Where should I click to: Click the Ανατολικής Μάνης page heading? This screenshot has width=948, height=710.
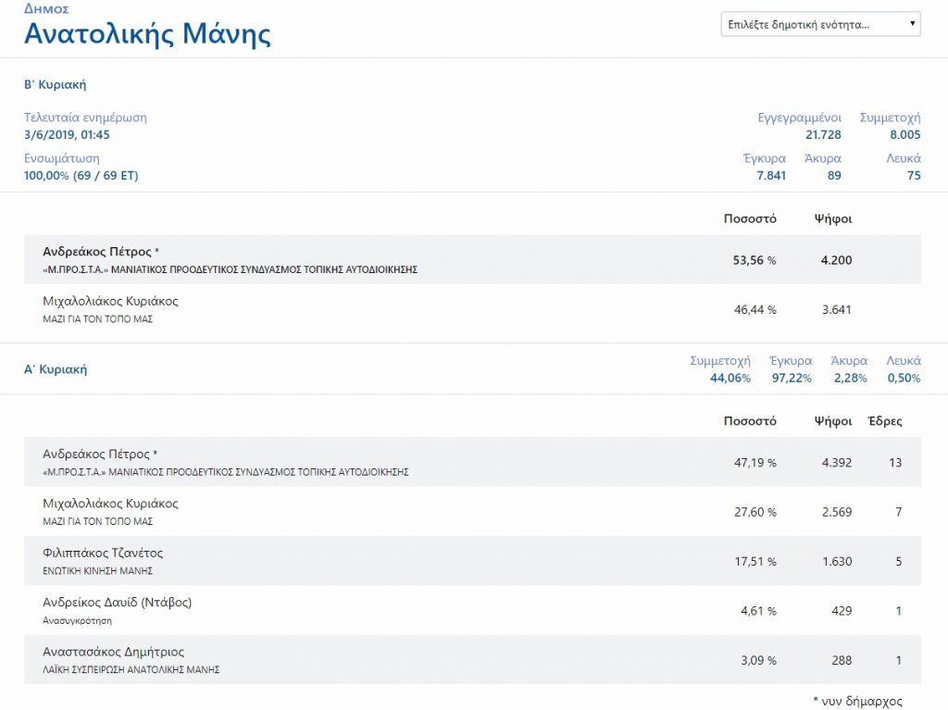(x=147, y=34)
